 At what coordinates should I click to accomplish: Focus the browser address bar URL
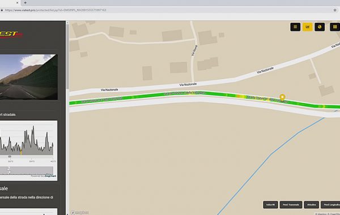point(56,10)
